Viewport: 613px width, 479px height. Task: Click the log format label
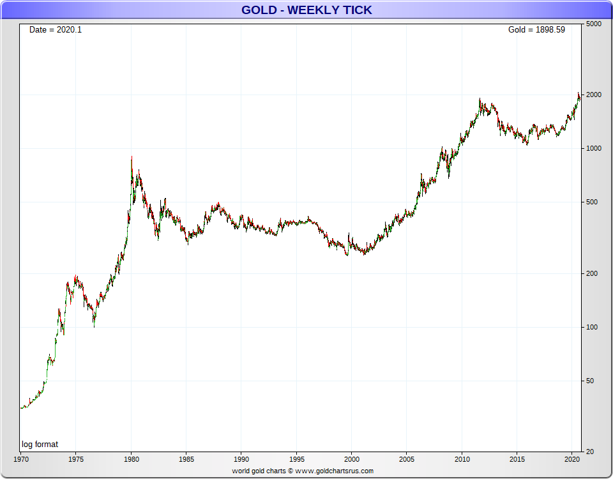pos(40,445)
